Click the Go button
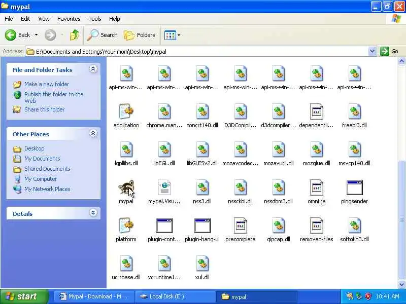Image resolution: width=406 pixels, height=304 pixels. [389, 51]
